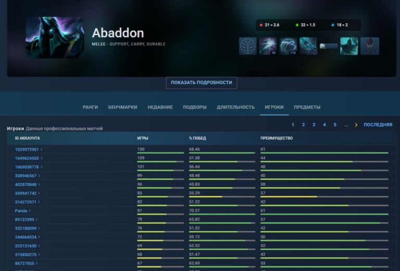This screenshot has height=271, width=400.
Task: Click games count 130 cell
Action: point(141,149)
